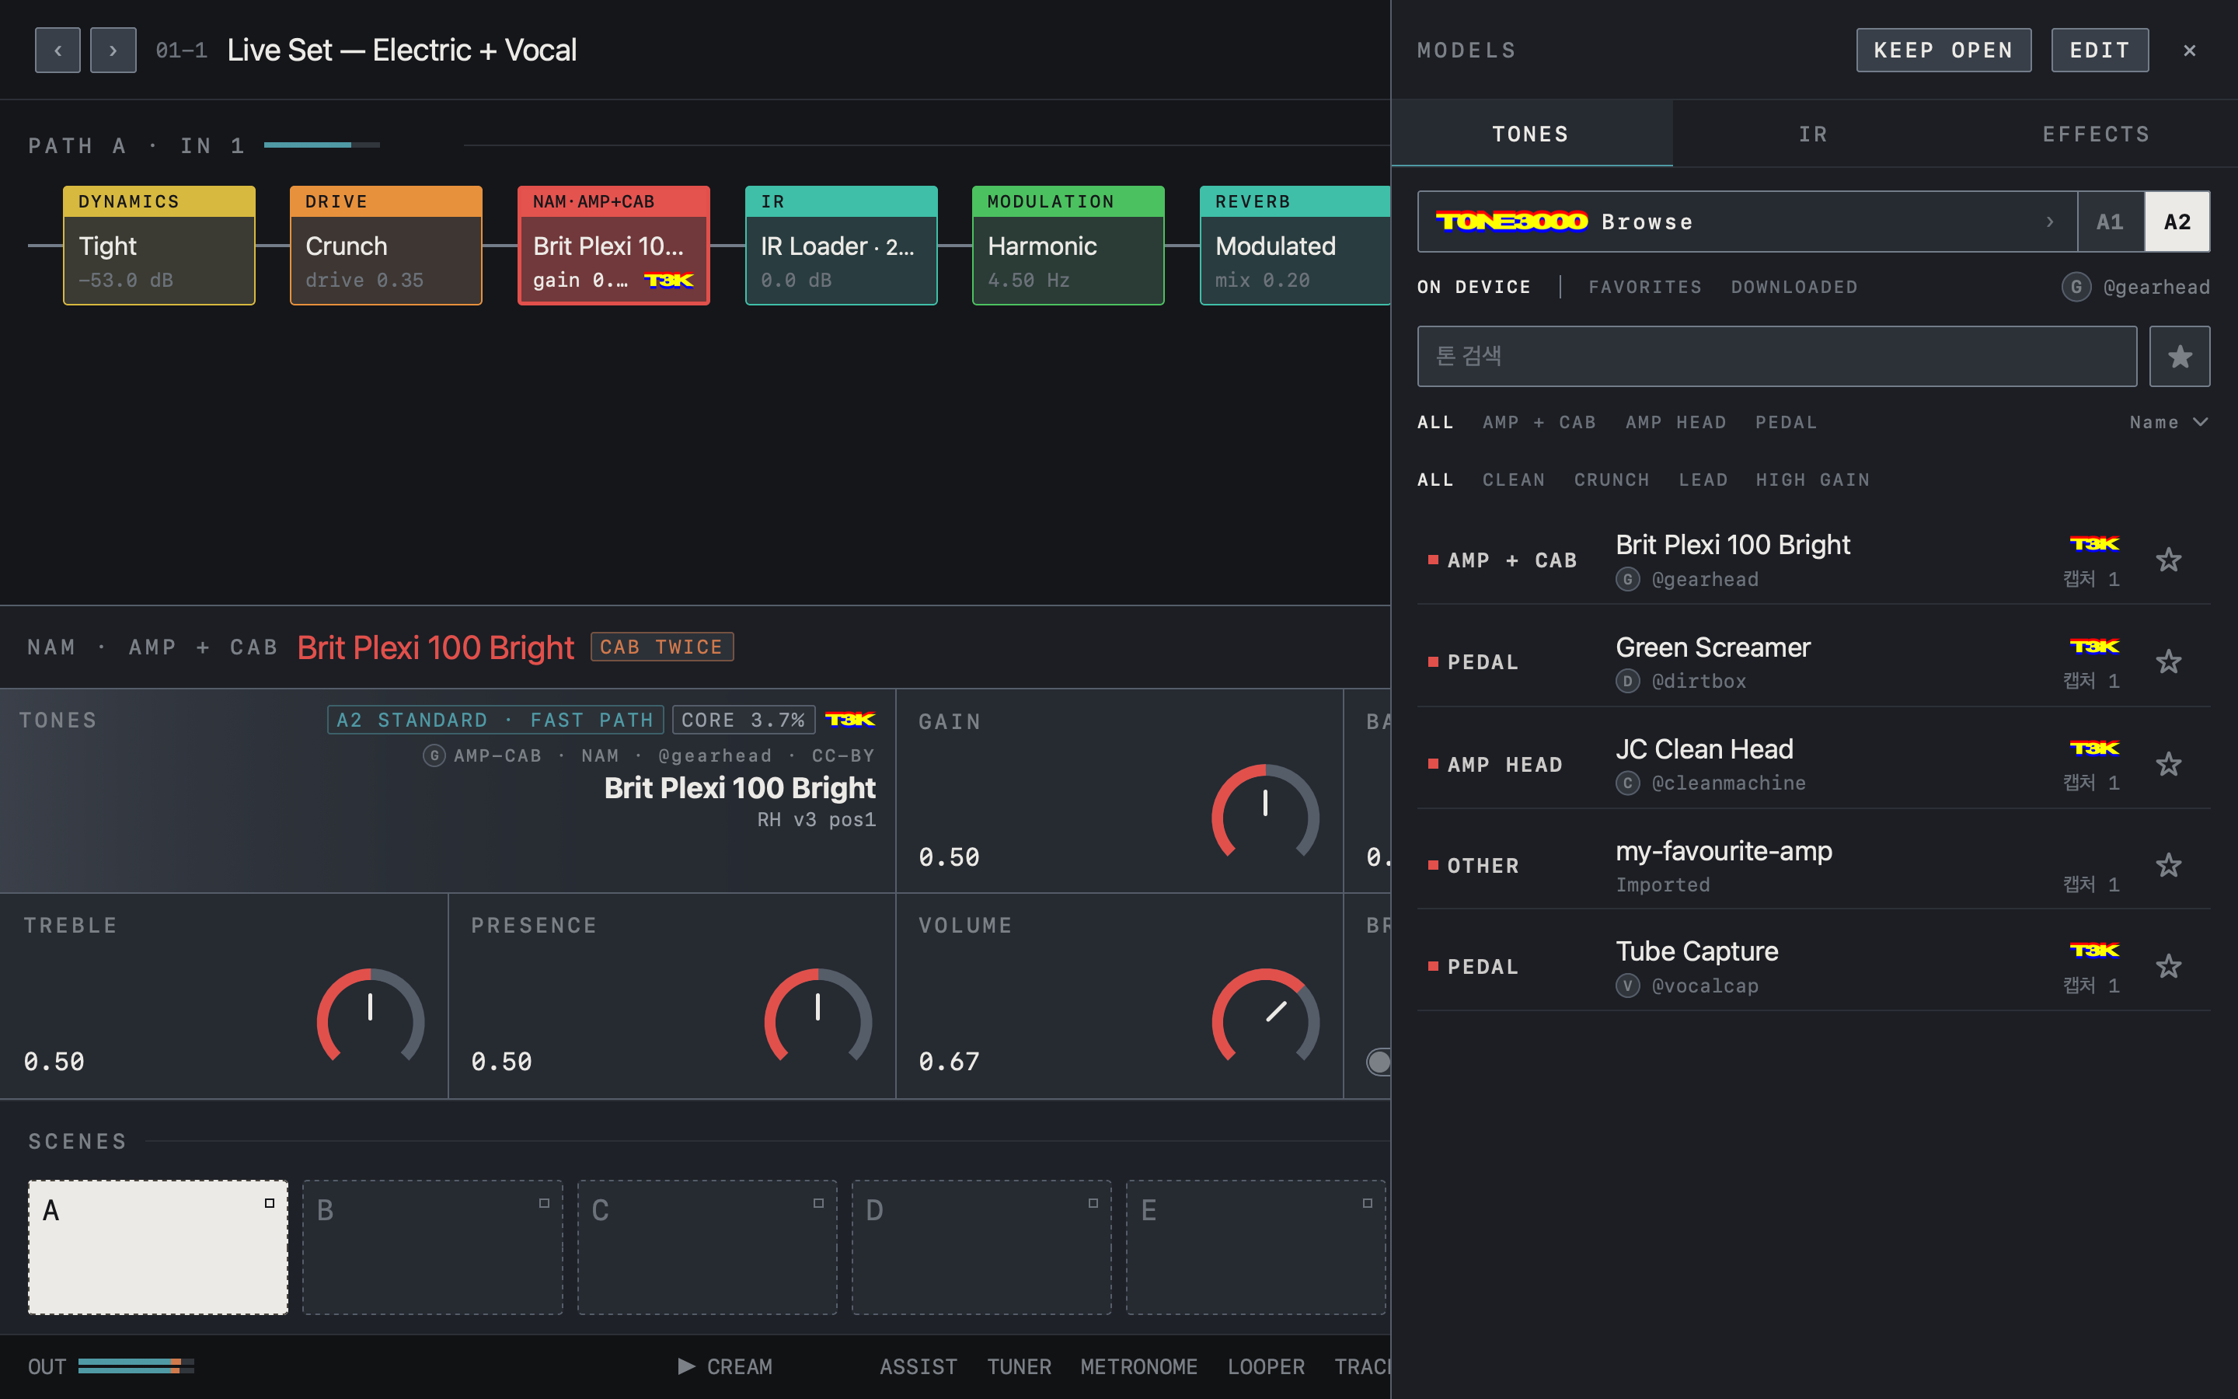Switch to A1 model slot
Screen dimensions: 2238x1399
pos(2110,222)
